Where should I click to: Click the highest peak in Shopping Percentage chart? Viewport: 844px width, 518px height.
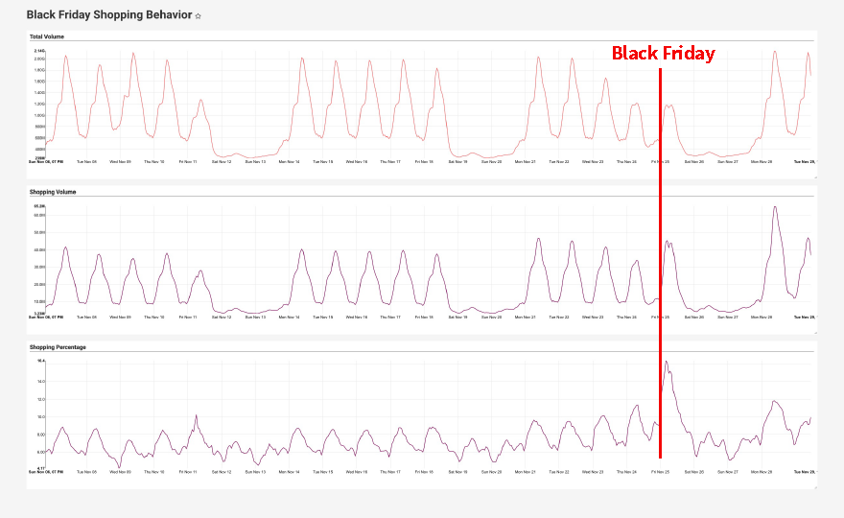tap(667, 362)
